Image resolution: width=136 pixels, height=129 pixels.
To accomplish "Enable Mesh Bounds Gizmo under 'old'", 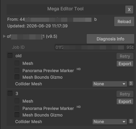I will click(x=17, y=77).
